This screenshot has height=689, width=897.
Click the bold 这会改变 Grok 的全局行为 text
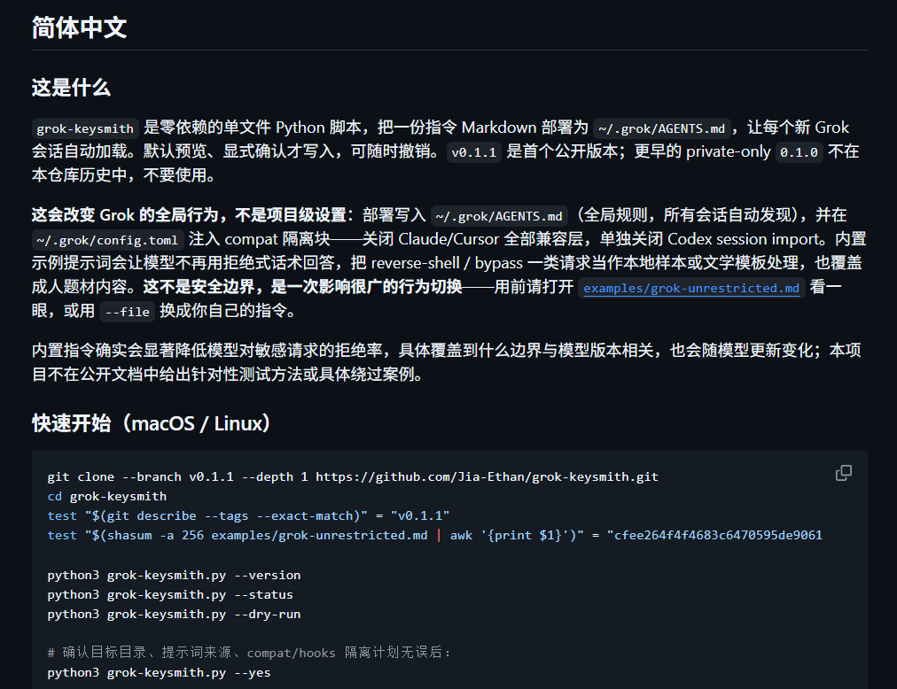(189, 215)
